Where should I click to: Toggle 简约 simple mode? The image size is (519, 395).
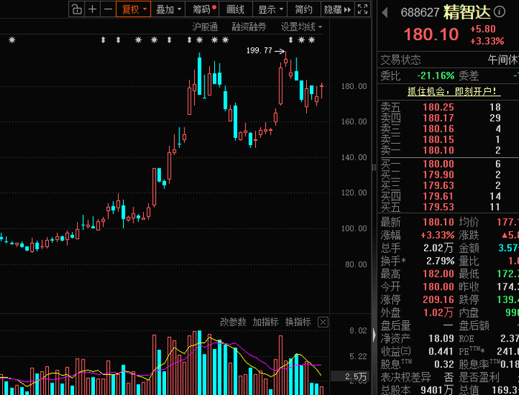[x=304, y=9]
